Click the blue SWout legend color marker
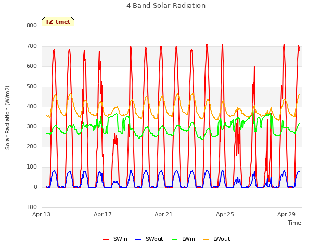Image resolution: width=333 pixels, height=249 pixels. point(138,240)
